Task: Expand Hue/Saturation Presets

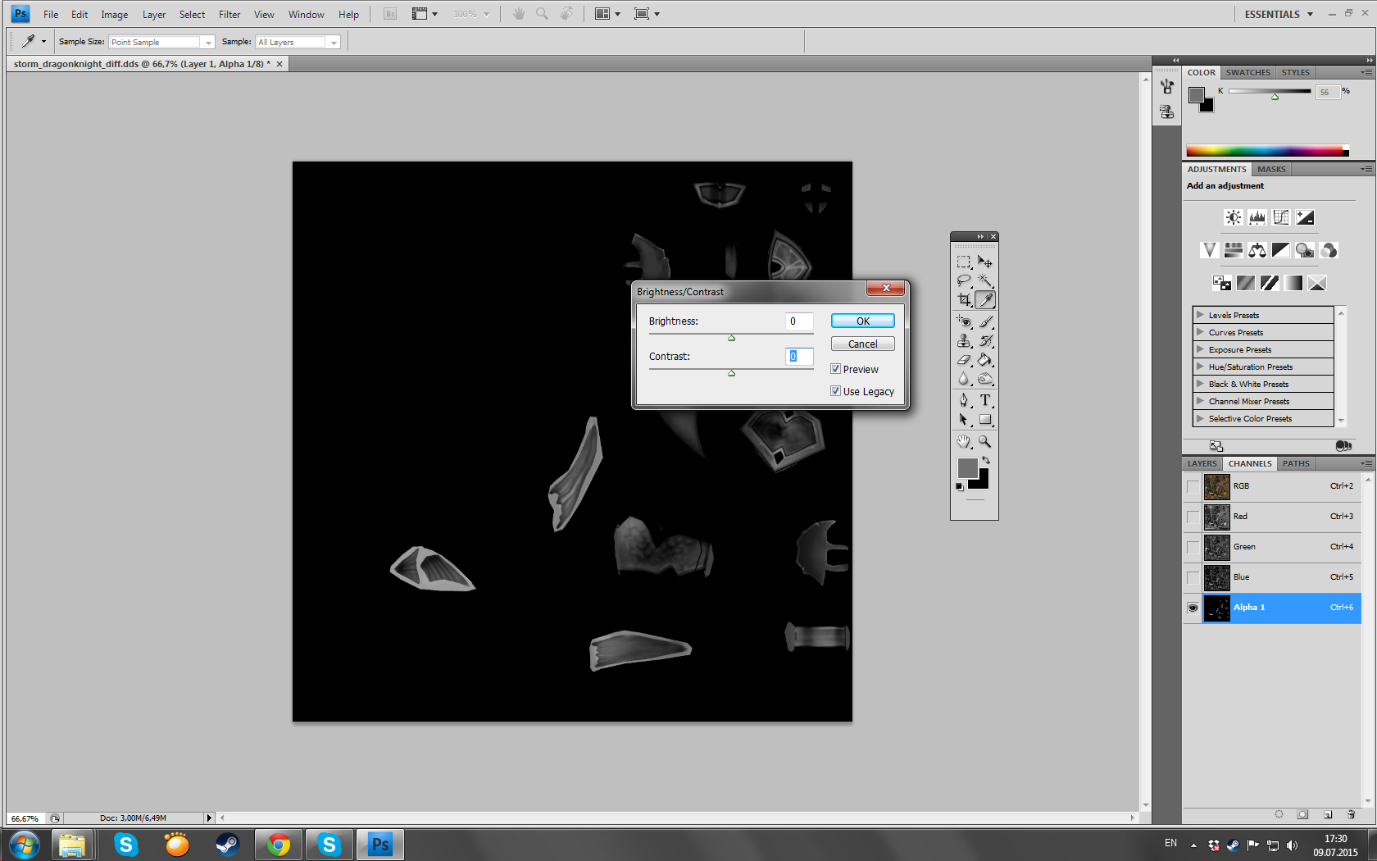Action: (1200, 367)
